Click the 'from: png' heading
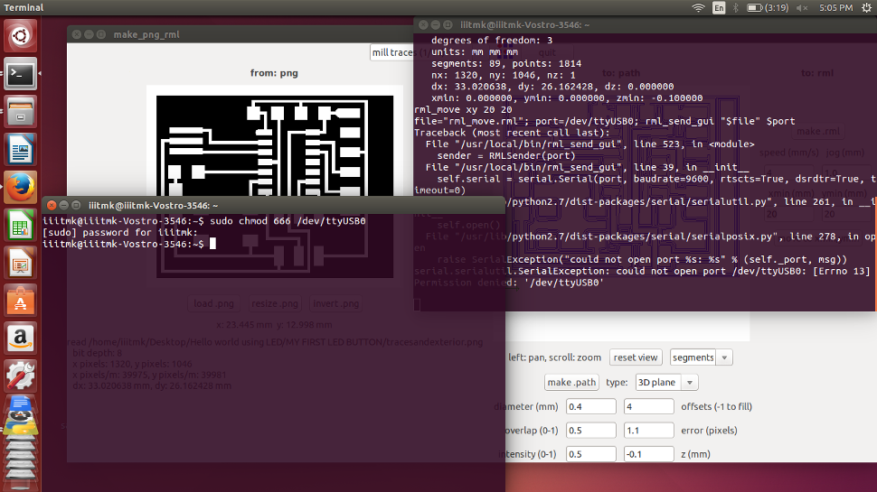 (274, 73)
